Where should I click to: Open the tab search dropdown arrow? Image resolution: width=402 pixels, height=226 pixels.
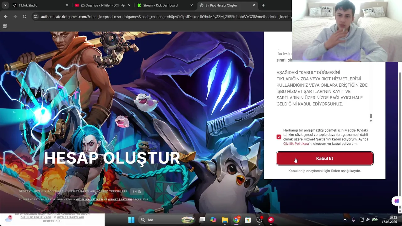[5, 5]
